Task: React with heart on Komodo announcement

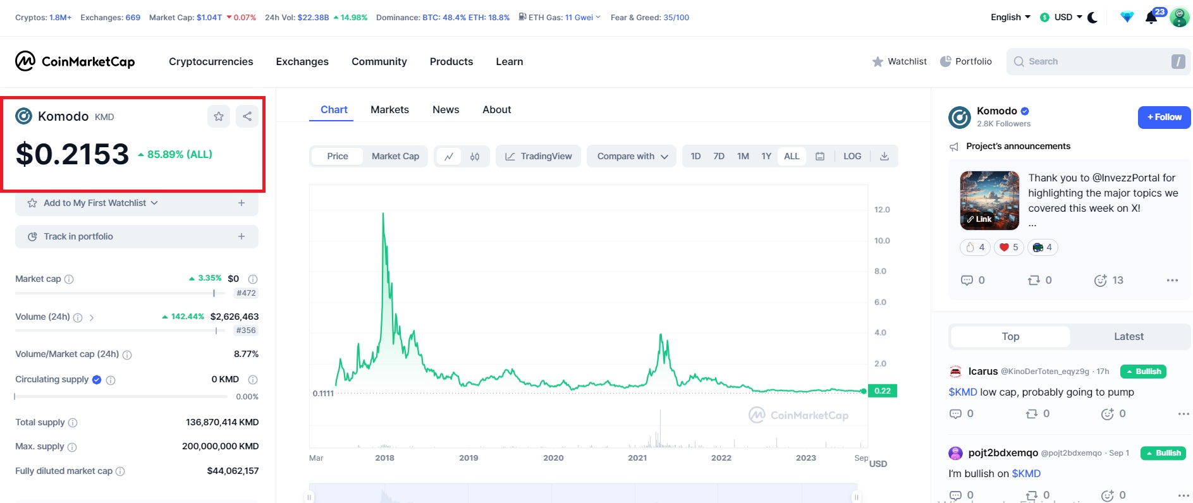Action: point(1009,247)
